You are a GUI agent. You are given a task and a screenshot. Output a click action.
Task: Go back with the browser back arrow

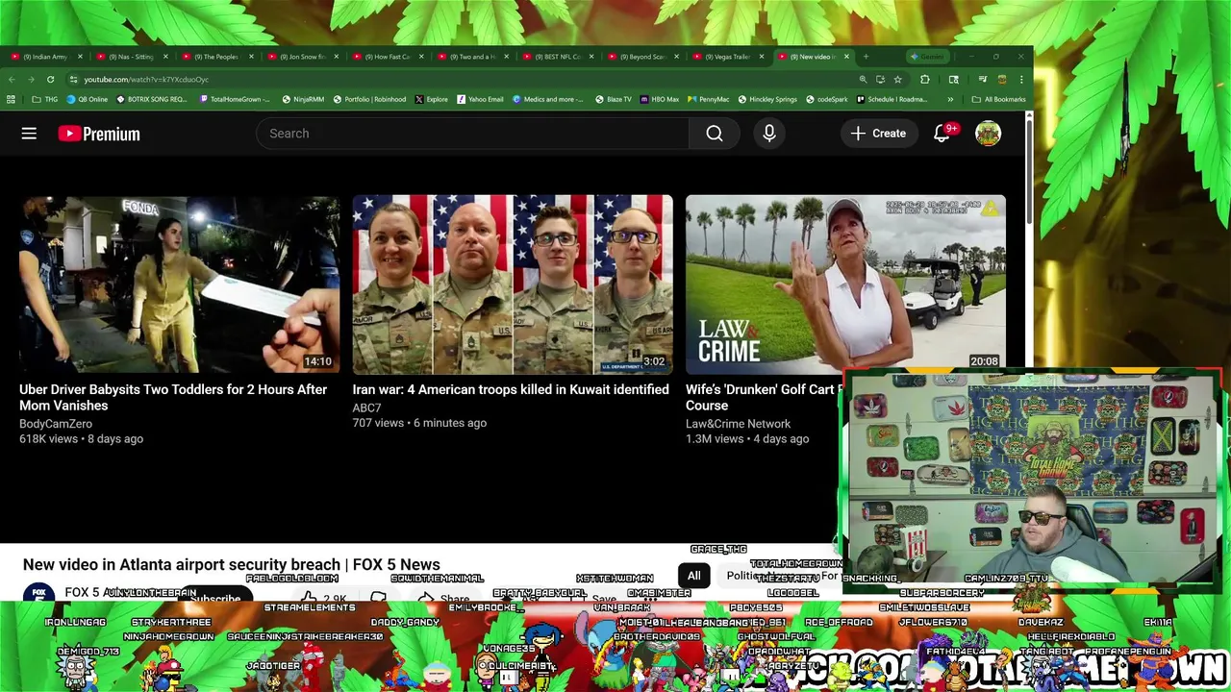click(x=13, y=80)
